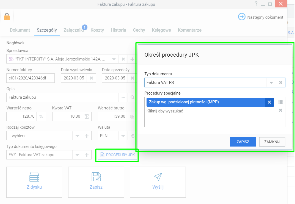Clear all Procedury specjalne entries

tap(280, 110)
